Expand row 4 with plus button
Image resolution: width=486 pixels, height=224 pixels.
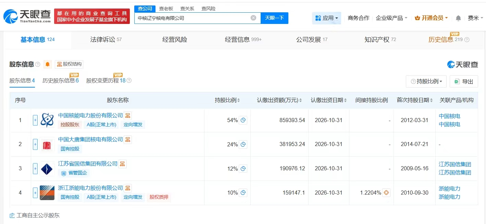(x=35, y=193)
